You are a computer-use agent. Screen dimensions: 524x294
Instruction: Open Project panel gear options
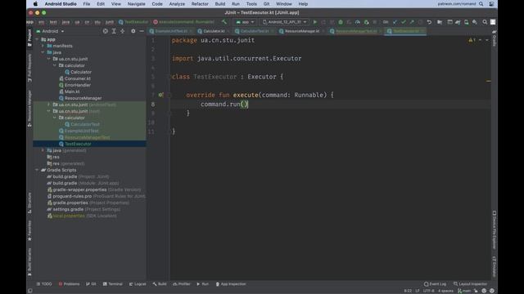tap(133, 31)
